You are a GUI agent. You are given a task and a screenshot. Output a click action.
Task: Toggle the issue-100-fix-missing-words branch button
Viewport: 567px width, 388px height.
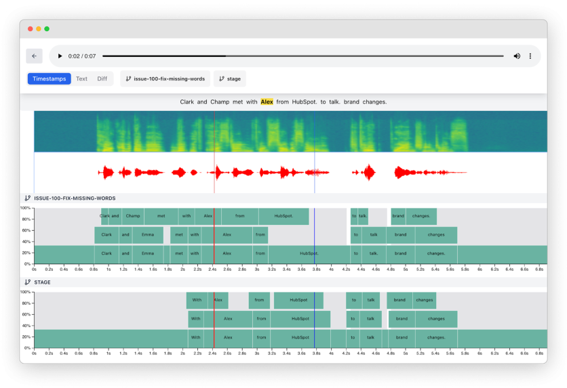165,79
